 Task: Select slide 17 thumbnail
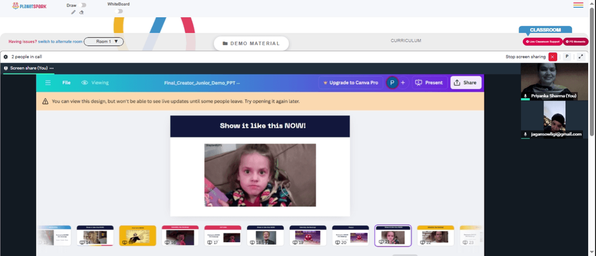click(x=223, y=236)
